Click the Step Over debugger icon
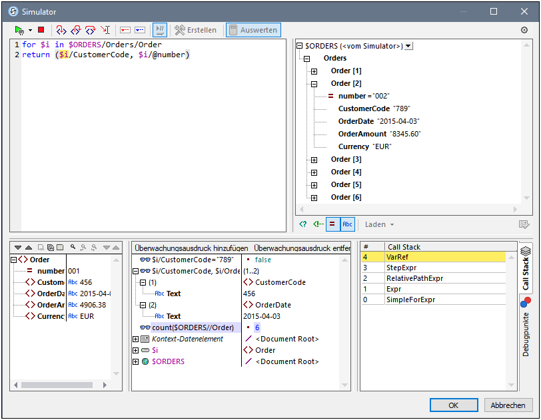541x420 pixels. pos(90,30)
